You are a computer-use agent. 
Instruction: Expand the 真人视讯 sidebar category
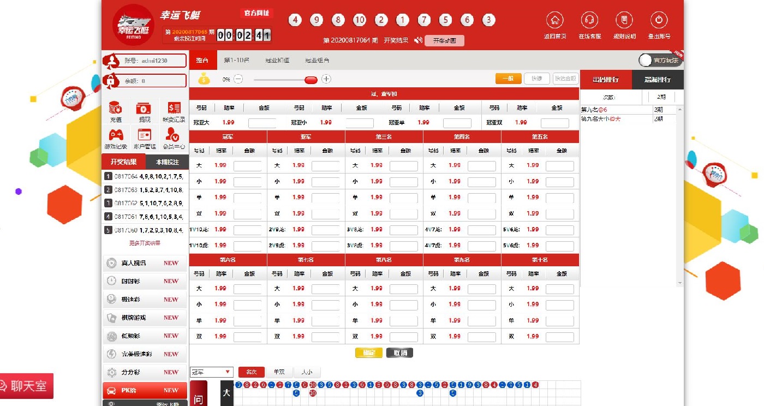(x=145, y=263)
